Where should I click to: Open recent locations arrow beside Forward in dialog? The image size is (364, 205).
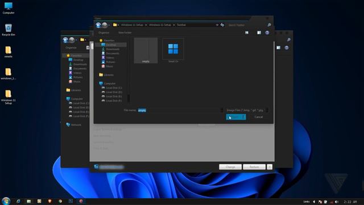pyautogui.click(x=109, y=25)
